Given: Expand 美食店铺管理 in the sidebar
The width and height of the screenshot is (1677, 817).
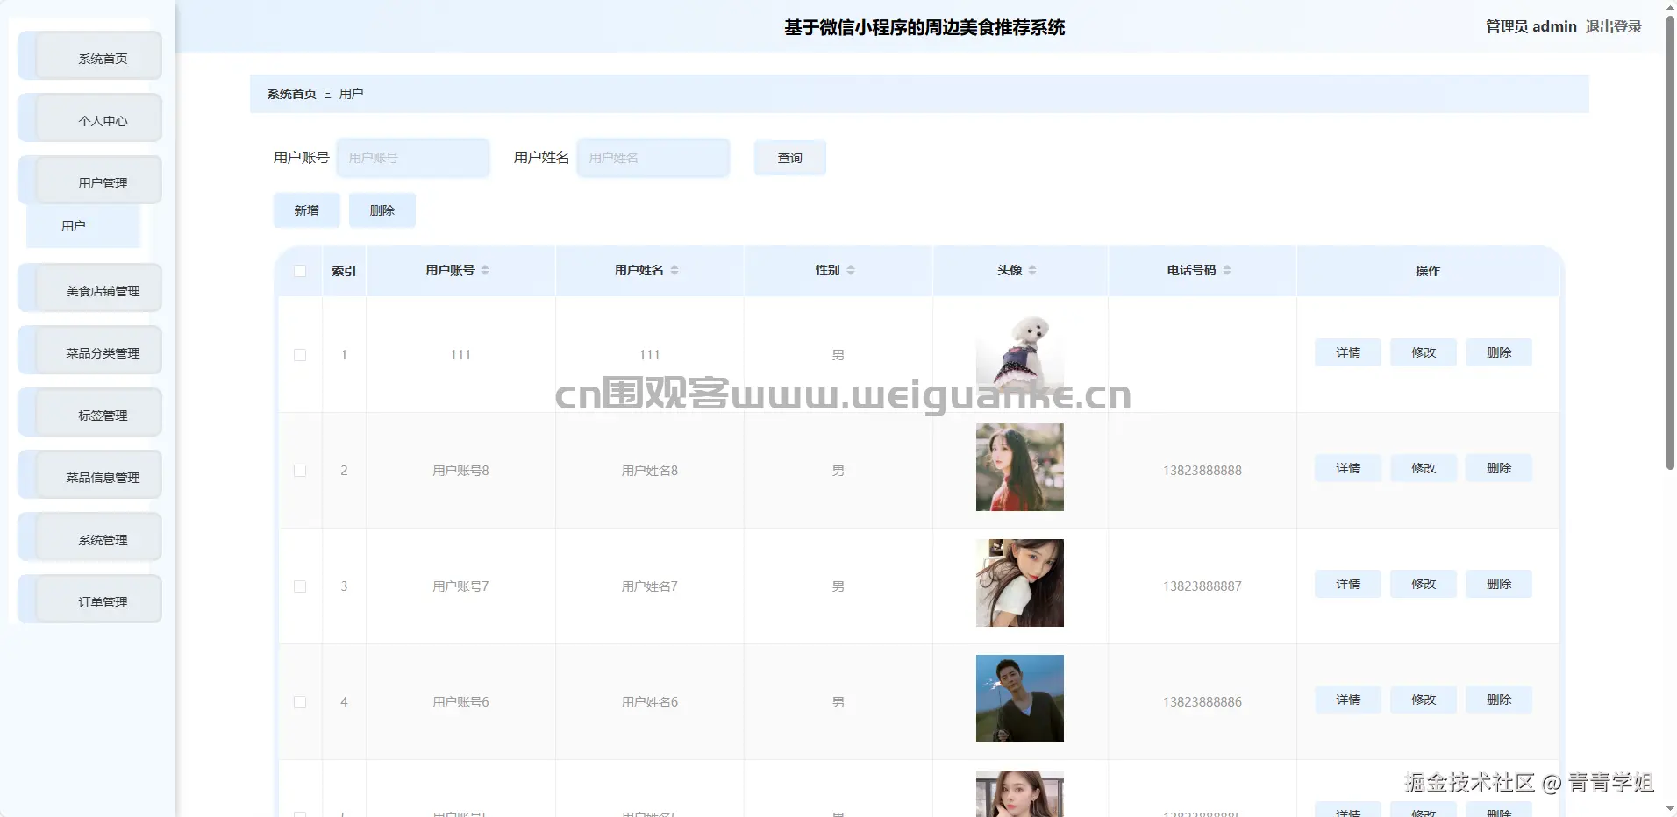Looking at the screenshot, I should (90, 288).
